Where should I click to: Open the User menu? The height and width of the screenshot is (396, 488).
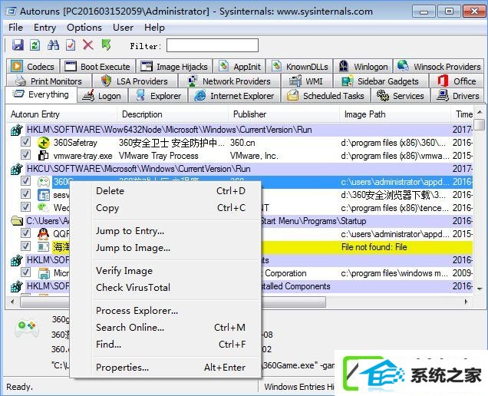[x=123, y=28]
